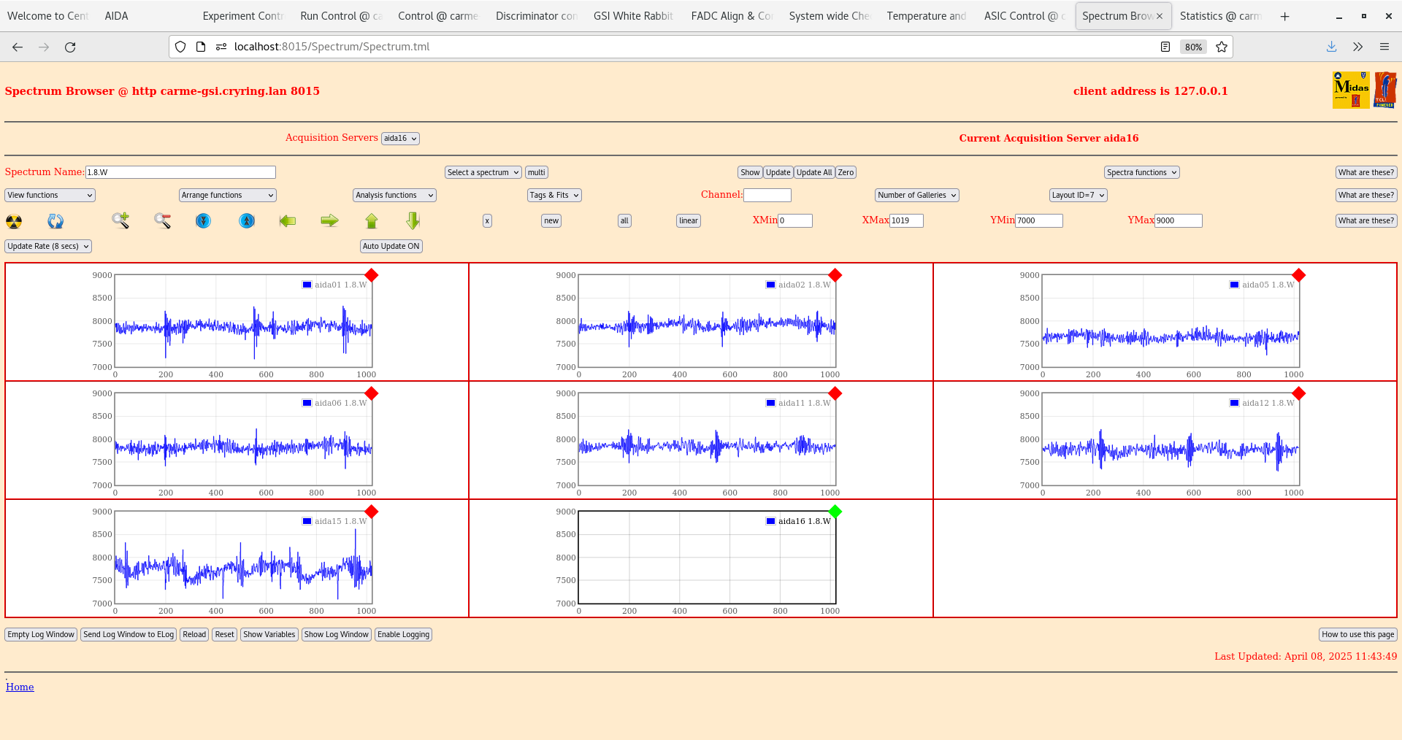Toggle the Enable Logging button
The width and height of the screenshot is (1402, 740).
[403, 635]
